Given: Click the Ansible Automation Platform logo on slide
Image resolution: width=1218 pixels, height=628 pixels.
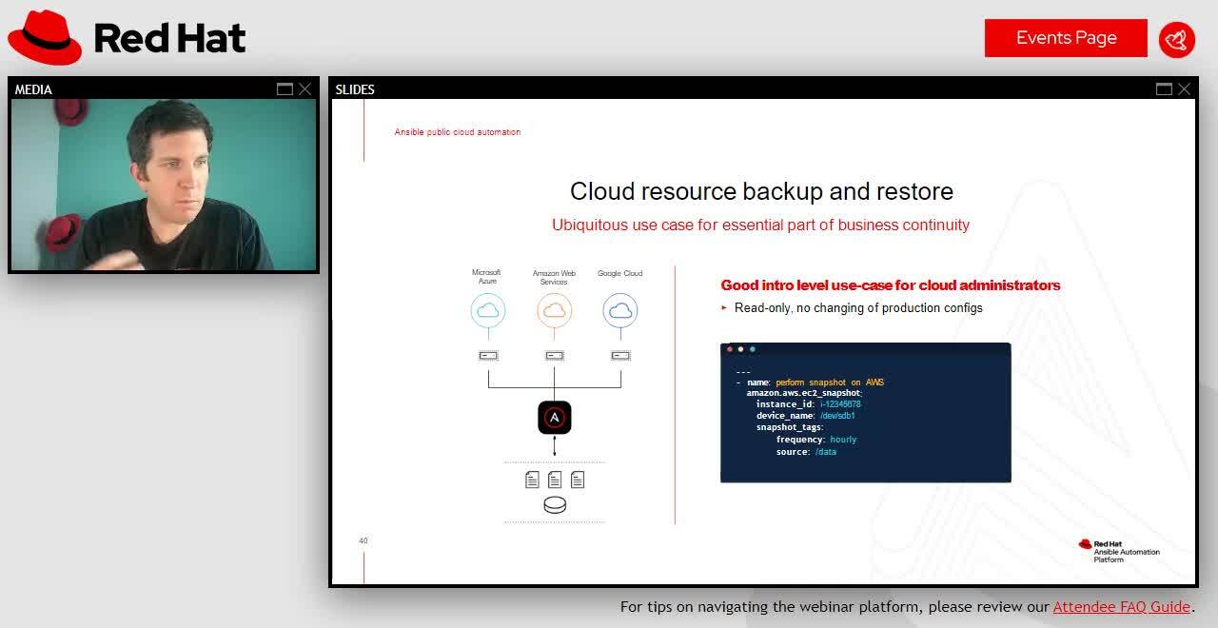Looking at the screenshot, I should point(1119,551).
